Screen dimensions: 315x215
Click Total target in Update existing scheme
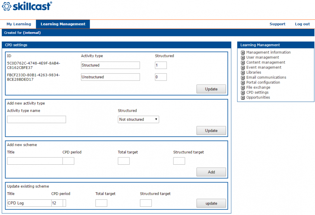pyautogui.click(x=101, y=203)
